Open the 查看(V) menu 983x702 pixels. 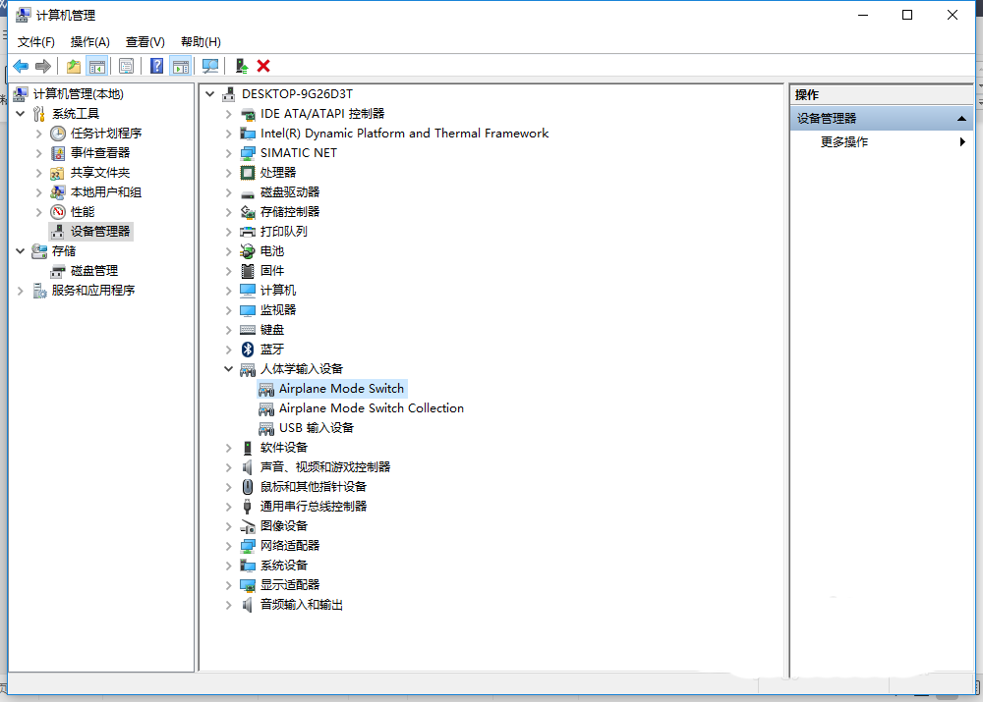145,42
